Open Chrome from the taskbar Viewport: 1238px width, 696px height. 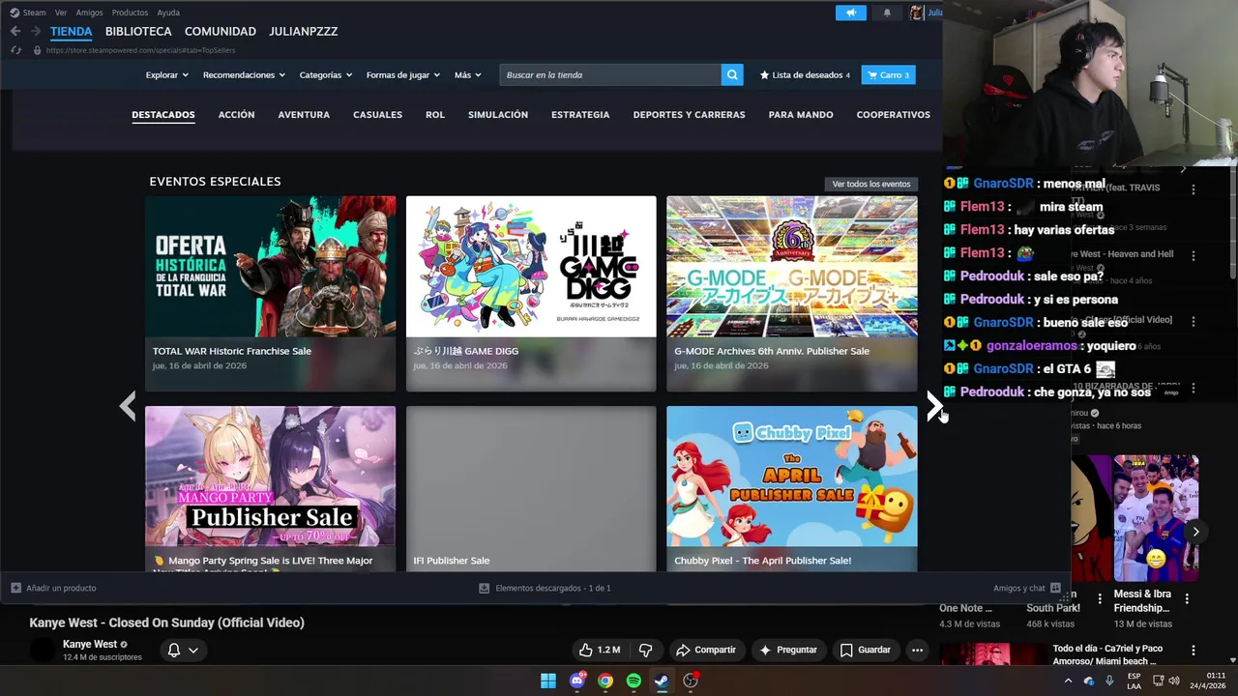point(605,681)
